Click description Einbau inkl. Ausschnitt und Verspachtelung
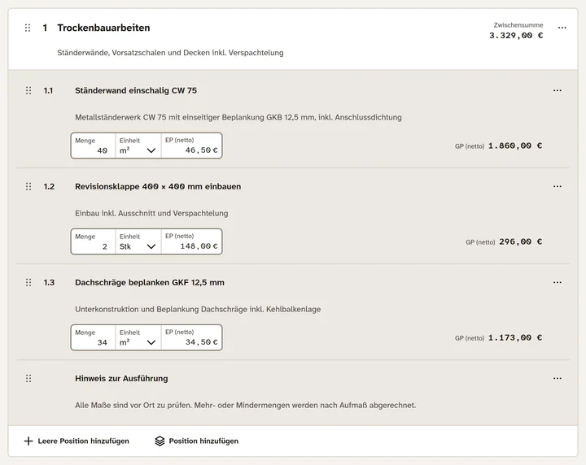 click(151, 213)
